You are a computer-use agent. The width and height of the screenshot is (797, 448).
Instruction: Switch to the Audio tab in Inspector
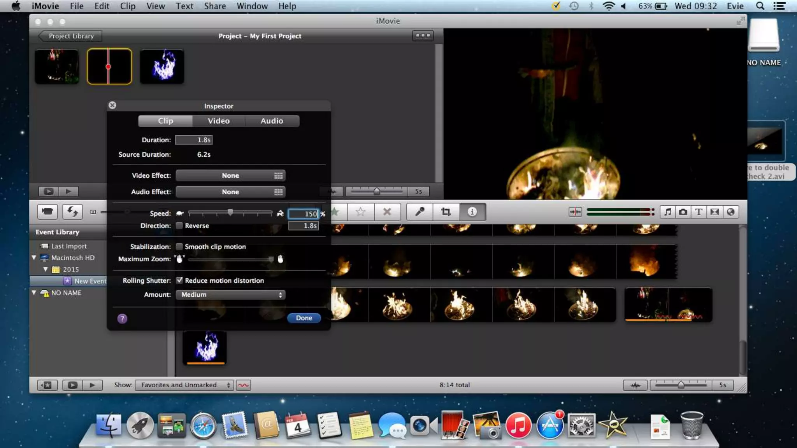272,121
